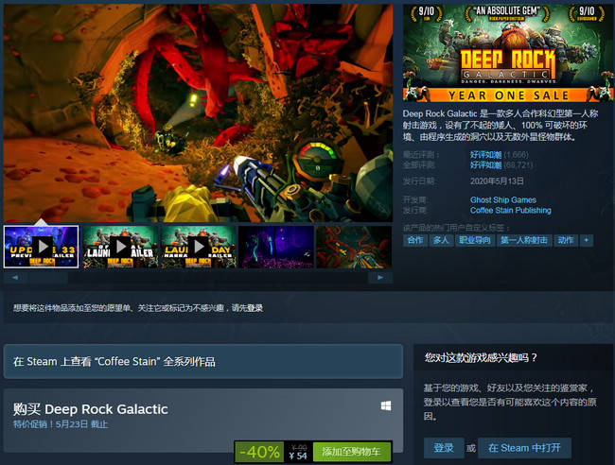Play the Official Launch Trailer thumbnail

[x=120, y=247]
